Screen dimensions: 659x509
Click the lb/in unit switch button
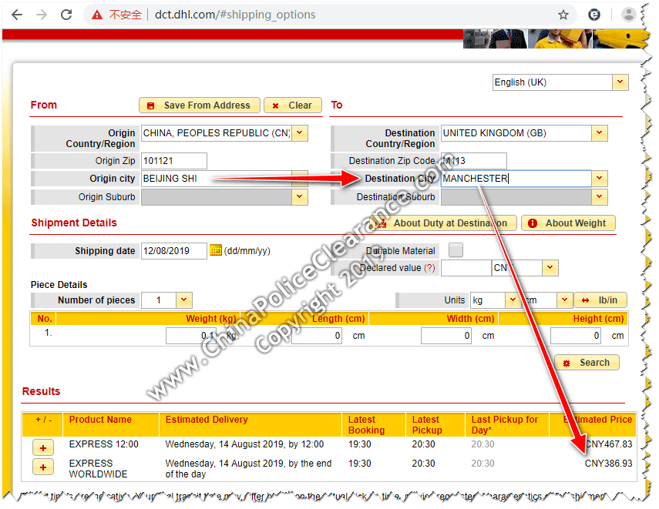600,300
